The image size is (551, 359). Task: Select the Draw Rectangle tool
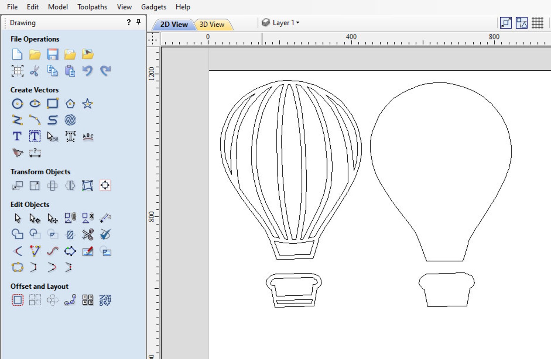point(52,103)
